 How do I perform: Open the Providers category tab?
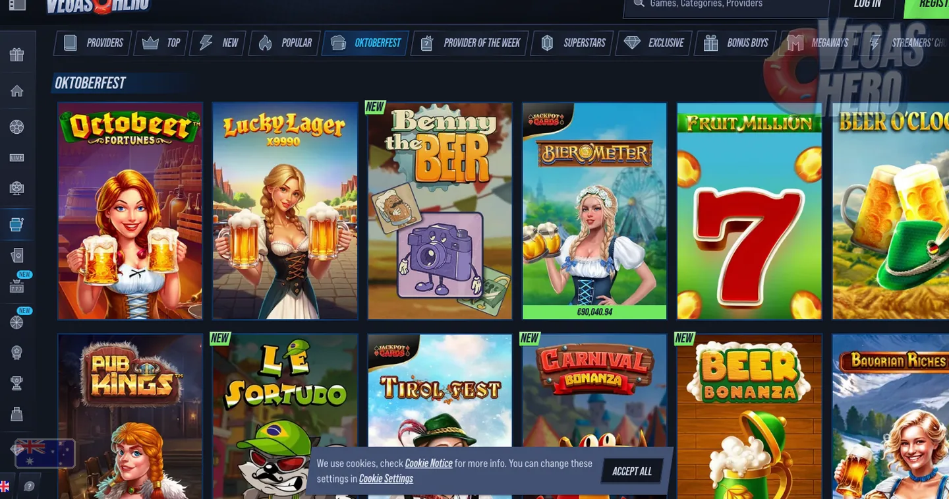pos(93,43)
